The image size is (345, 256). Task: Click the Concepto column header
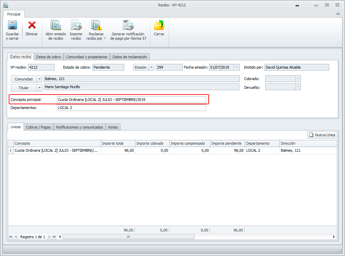click(x=57, y=143)
